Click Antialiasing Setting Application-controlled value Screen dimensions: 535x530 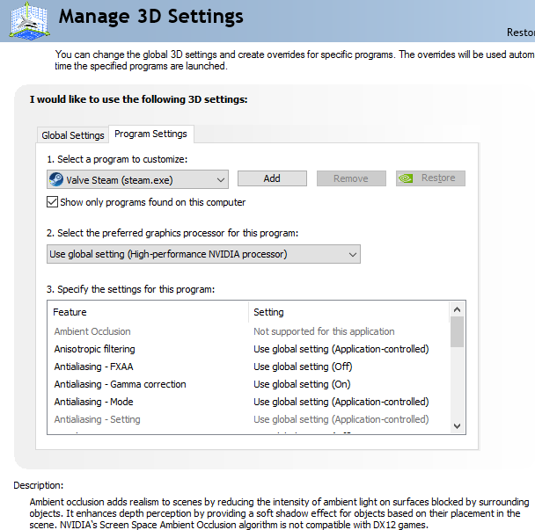[x=341, y=419]
